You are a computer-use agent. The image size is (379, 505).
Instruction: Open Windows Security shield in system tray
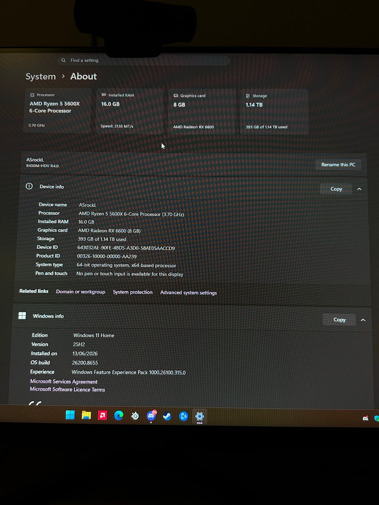pos(376,418)
